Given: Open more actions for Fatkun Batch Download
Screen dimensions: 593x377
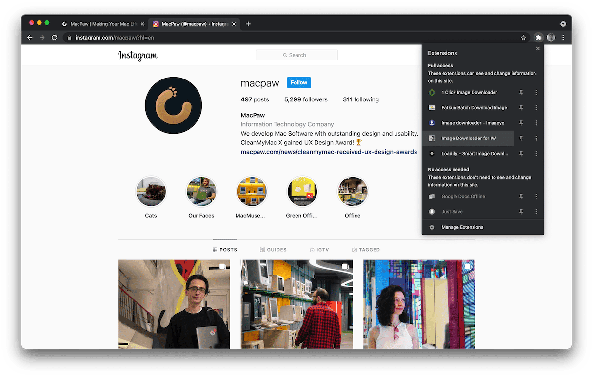Looking at the screenshot, I should coord(536,108).
